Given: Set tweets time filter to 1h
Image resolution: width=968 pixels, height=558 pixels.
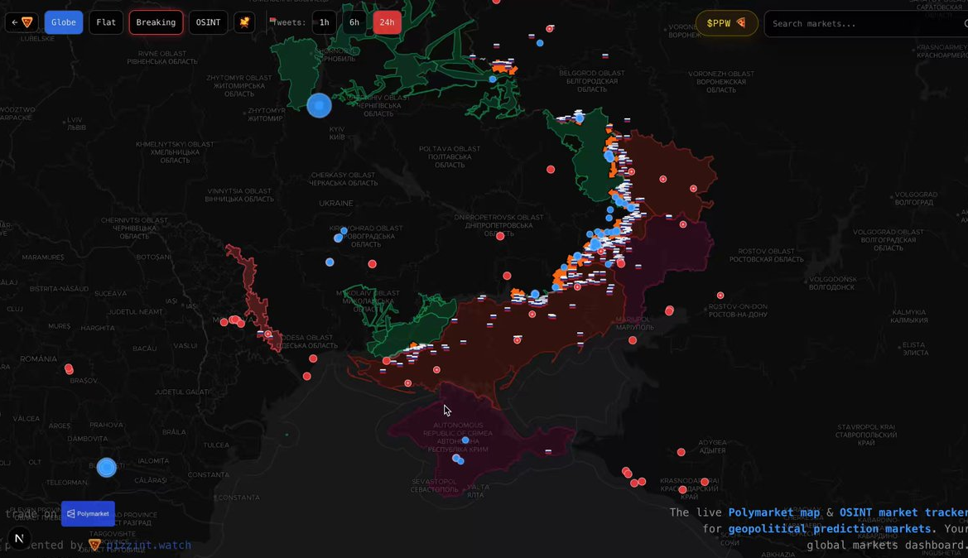Looking at the screenshot, I should pyautogui.click(x=324, y=22).
